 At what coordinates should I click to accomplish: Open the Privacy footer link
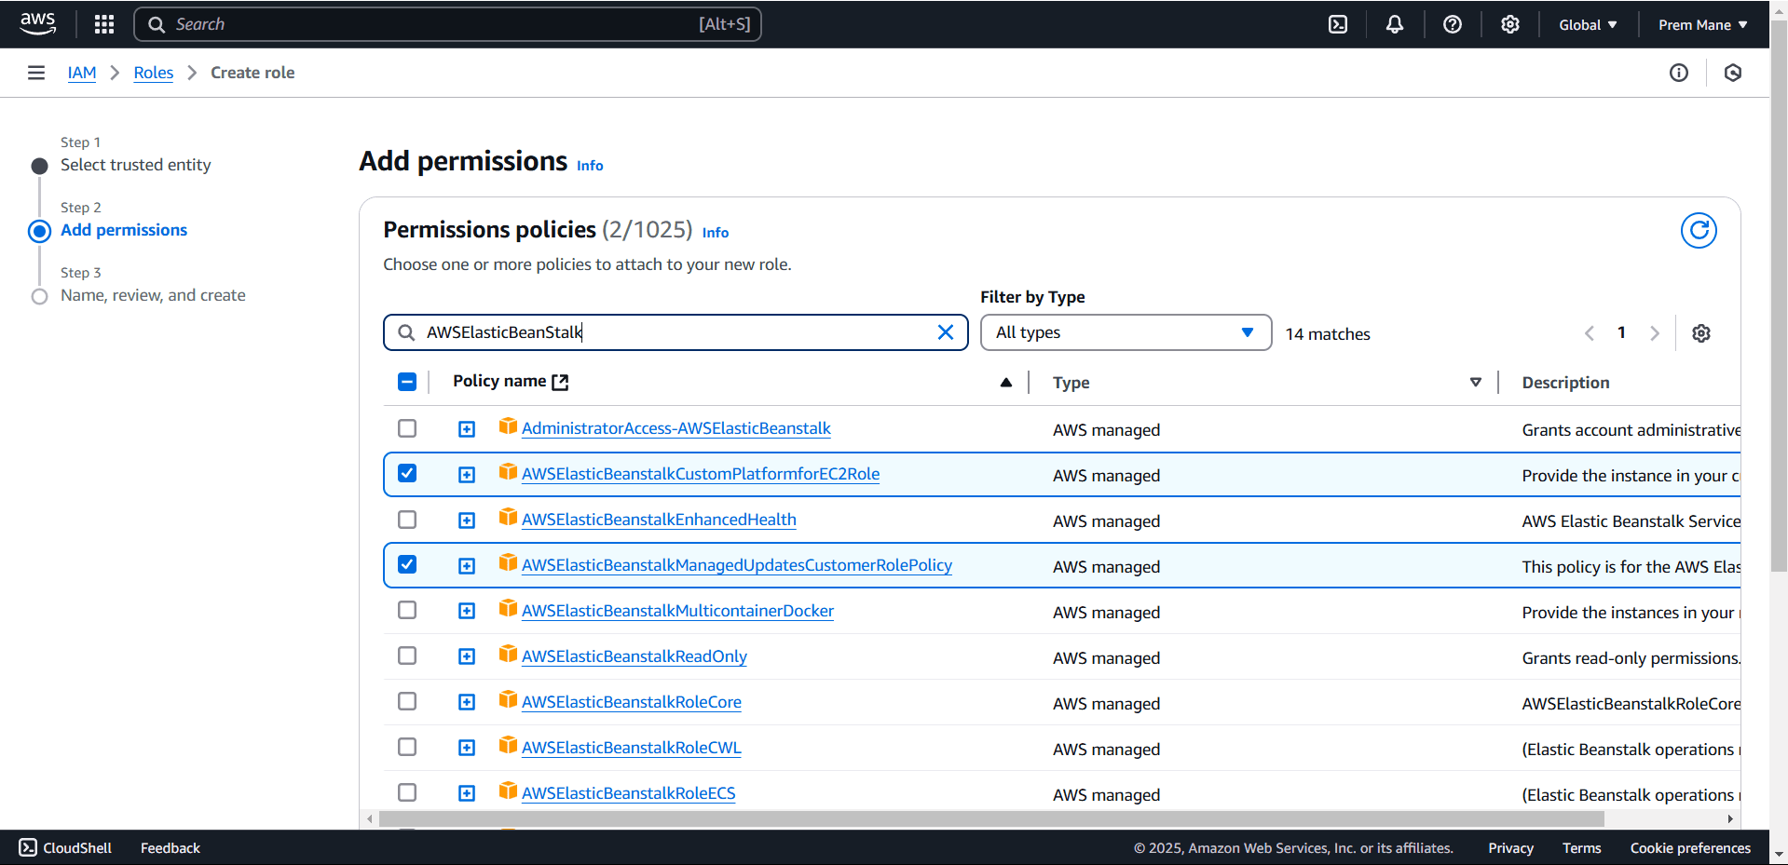click(1510, 848)
